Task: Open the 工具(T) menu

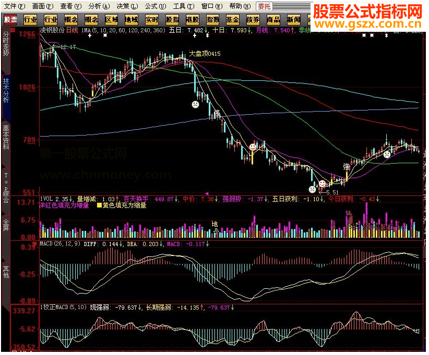Action: coord(184,6)
